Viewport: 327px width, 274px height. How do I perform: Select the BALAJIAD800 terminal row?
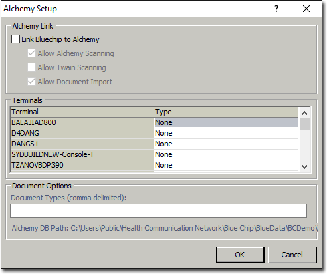pyautogui.click(x=82, y=122)
